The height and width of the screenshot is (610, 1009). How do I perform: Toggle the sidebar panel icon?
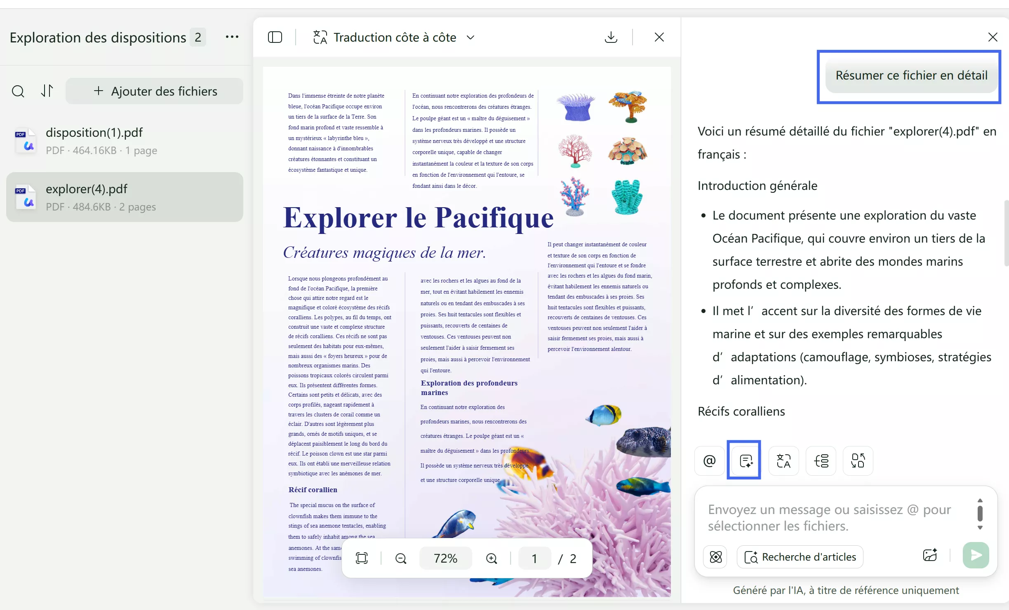[275, 37]
